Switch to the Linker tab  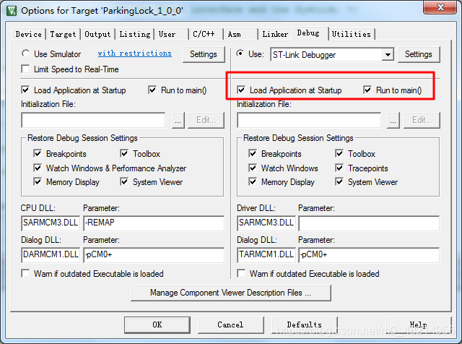click(x=275, y=34)
